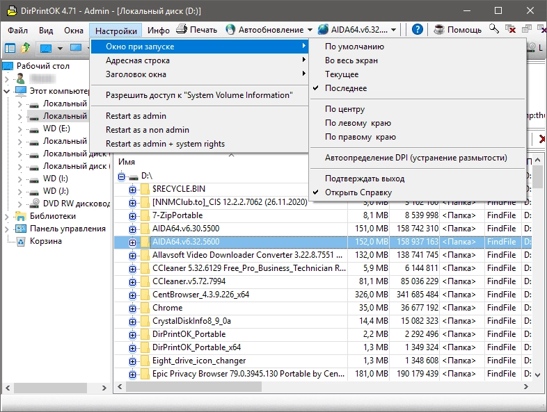Expand the Библиотеки tree node
This screenshot has width=547, height=412.
pyautogui.click(x=7, y=217)
